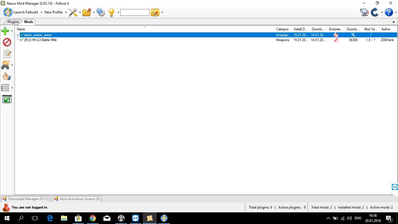Sort by the Install D... column header
Image resolution: width=398 pixels, height=224 pixels.
[301, 29]
